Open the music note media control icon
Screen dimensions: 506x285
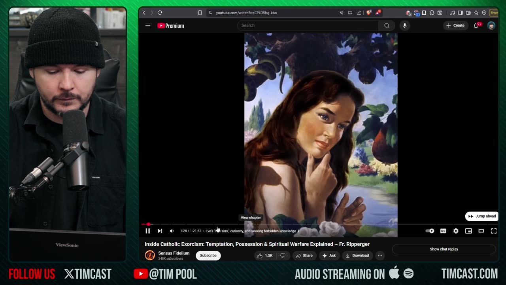pos(453,13)
